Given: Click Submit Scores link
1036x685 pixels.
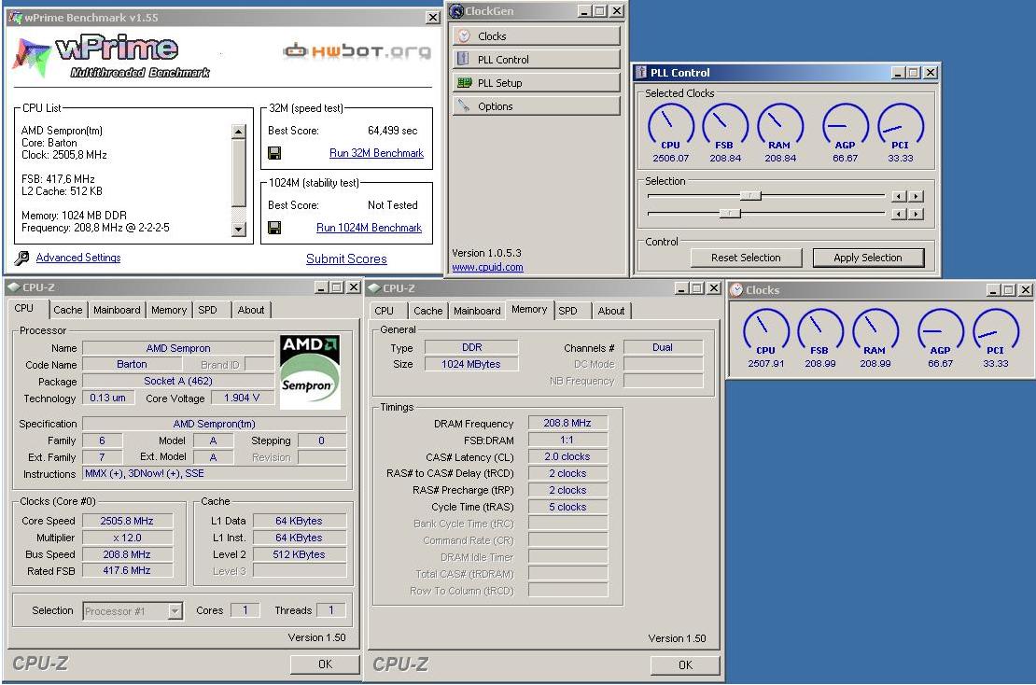Looking at the screenshot, I should [x=346, y=259].
